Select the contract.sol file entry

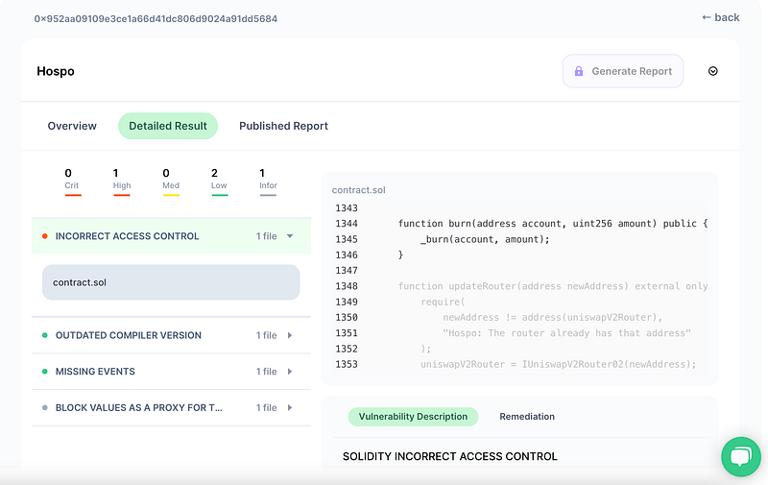[171, 282]
